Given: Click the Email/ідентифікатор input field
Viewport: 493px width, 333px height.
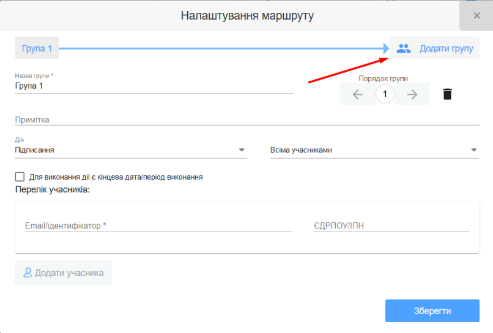Looking at the screenshot, I should [x=158, y=225].
